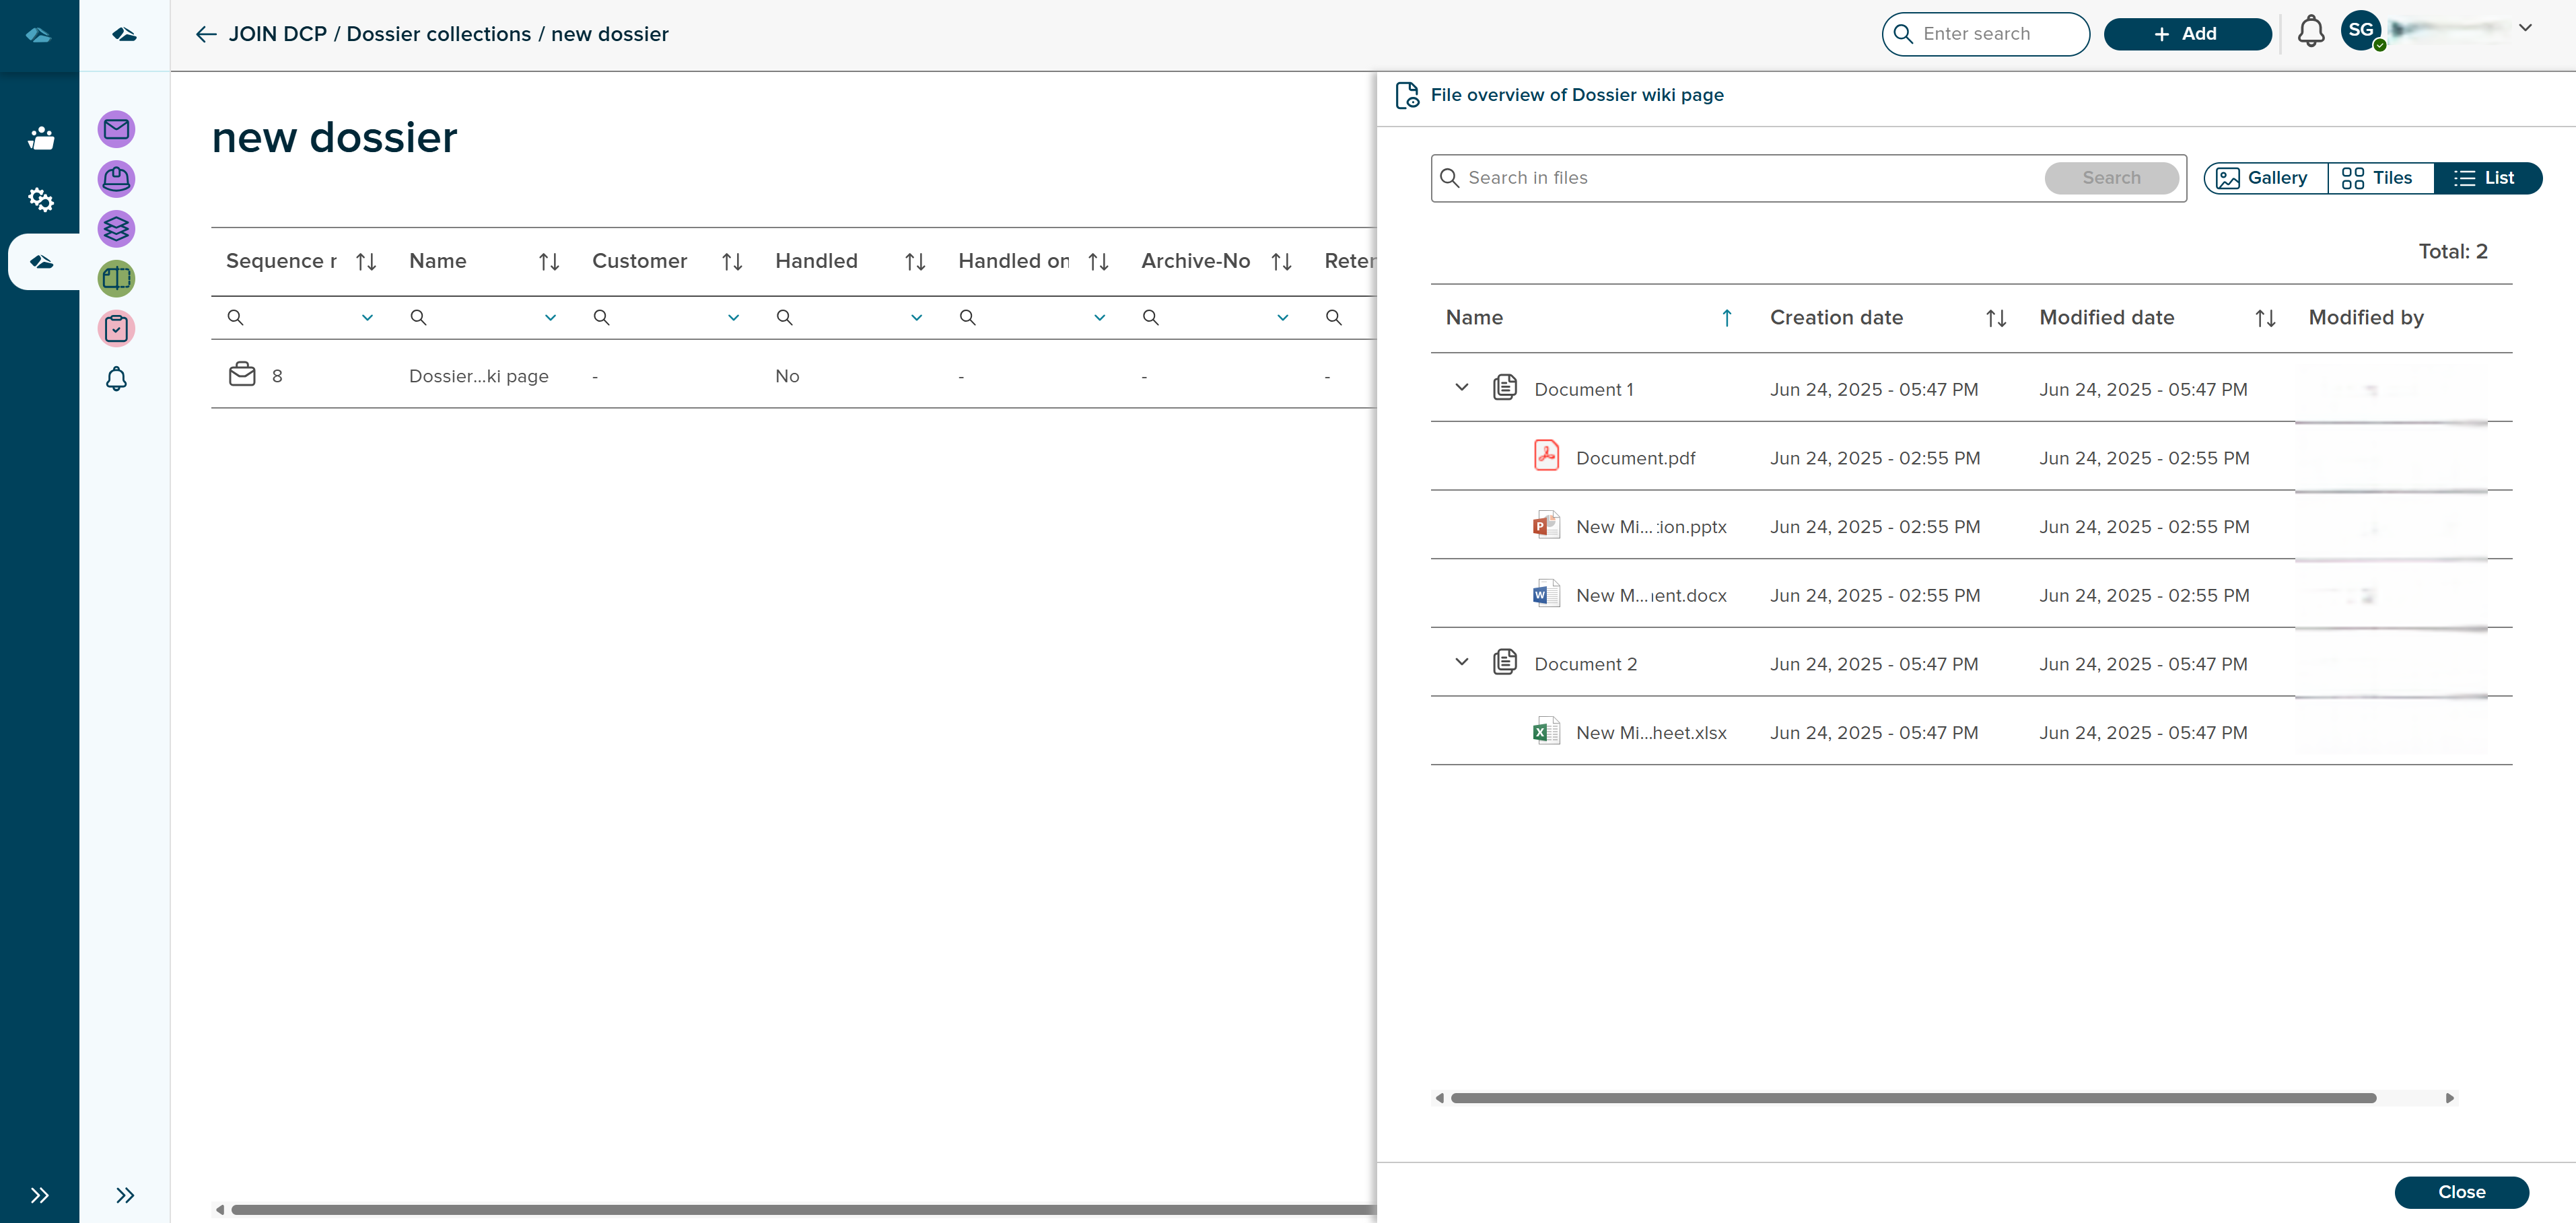Click the file list horizontal scrollbar
Screen dimensions: 2576x1223
1912,1098
